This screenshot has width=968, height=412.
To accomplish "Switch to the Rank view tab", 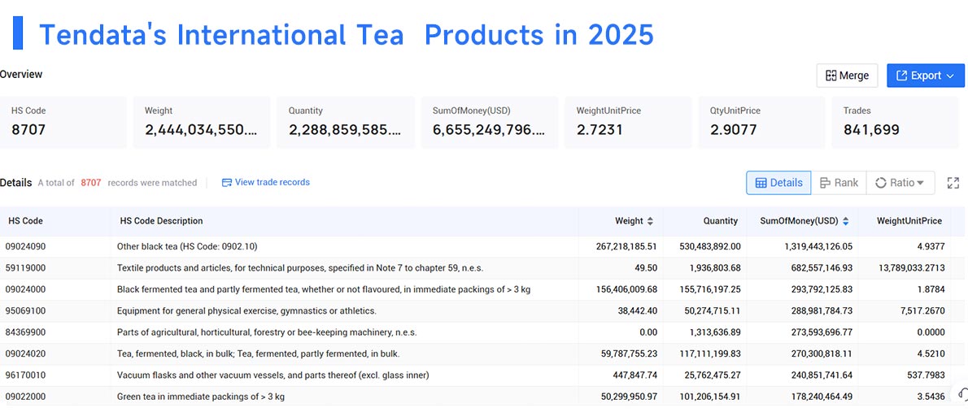I will pyautogui.click(x=839, y=183).
